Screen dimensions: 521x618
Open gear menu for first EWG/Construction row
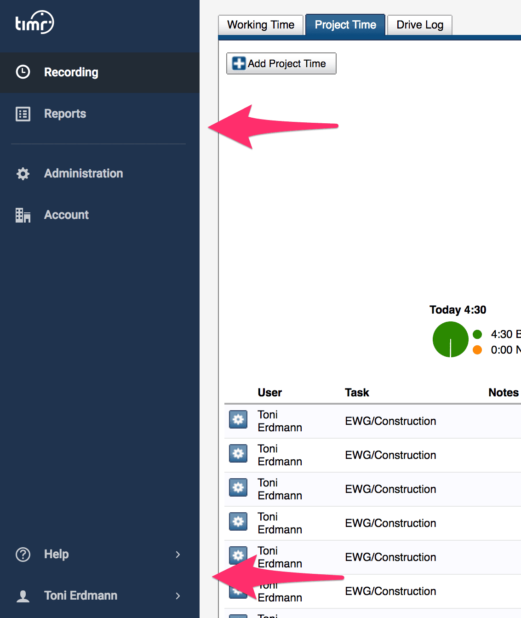click(238, 419)
